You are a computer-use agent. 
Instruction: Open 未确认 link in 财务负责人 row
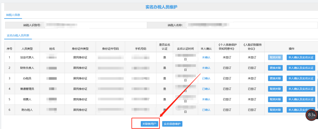206,68
